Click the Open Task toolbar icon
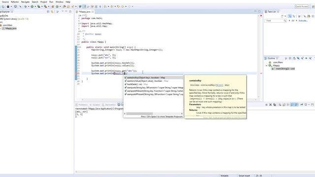 tap(68, 6)
